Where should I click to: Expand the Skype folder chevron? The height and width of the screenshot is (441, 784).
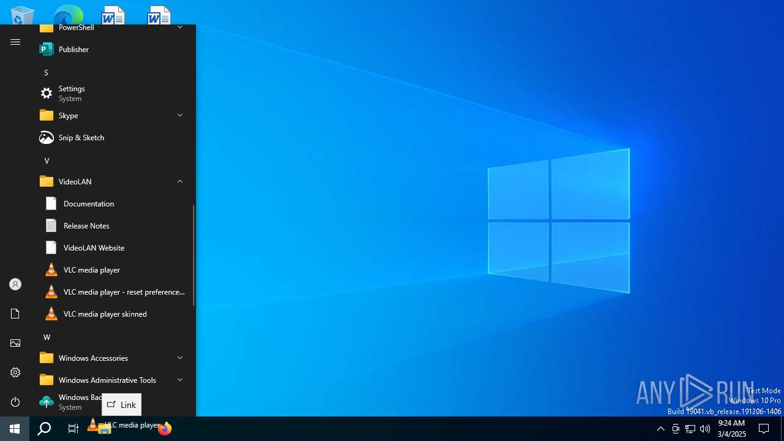point(180,115)
